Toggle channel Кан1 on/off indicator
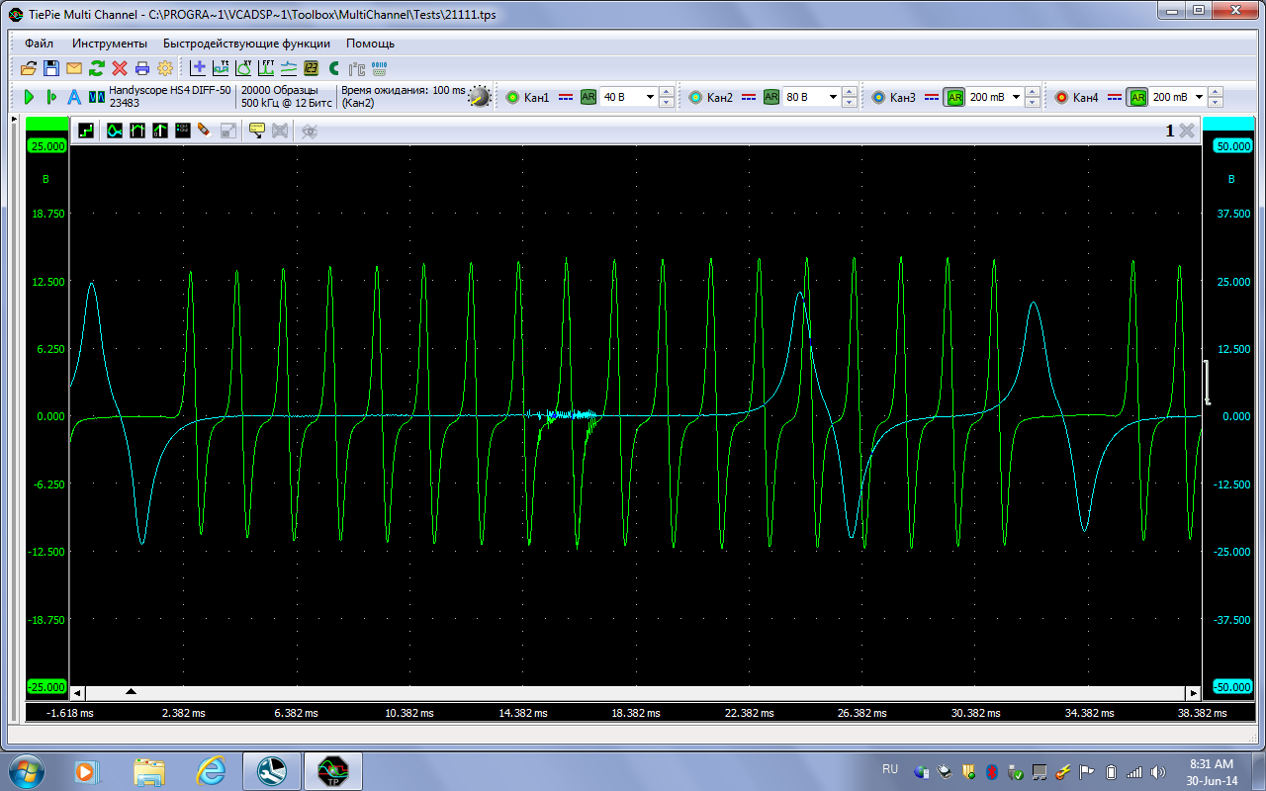This screenshot has height=791, width=1266. click(512, 97)
